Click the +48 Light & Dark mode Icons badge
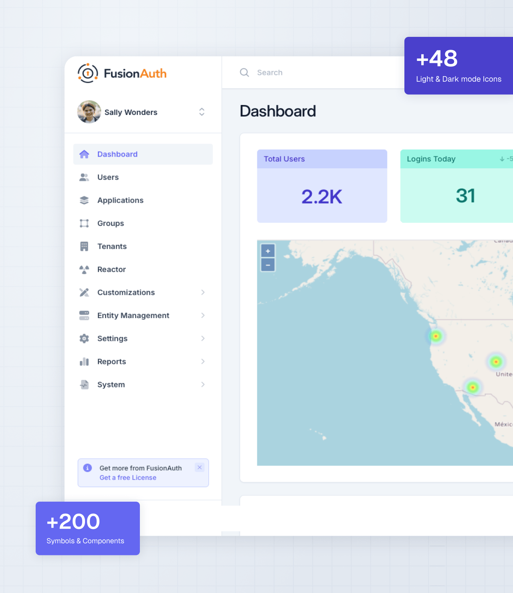The image size is (513, 593). [459, 66]
